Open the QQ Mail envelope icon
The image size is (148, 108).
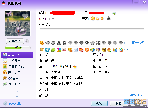(76, 50)
